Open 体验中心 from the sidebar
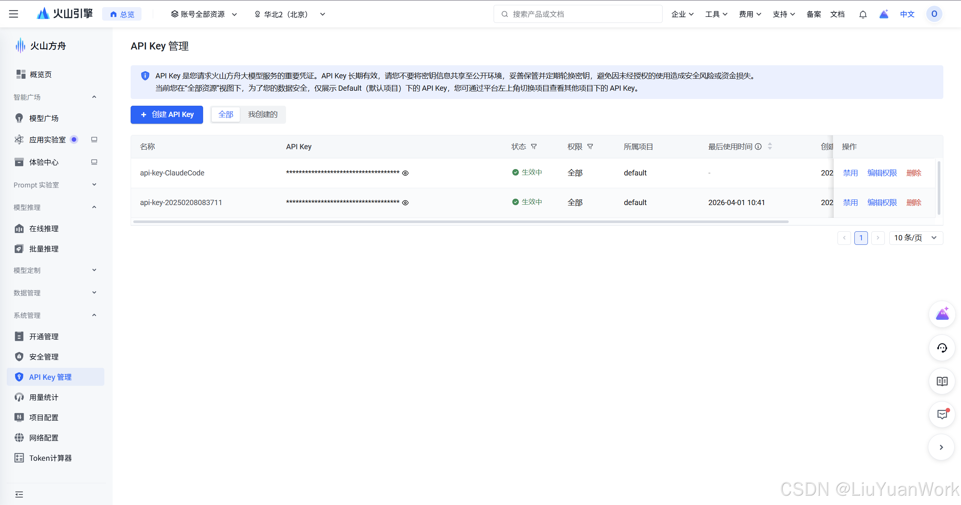This screenshot has height=505, width=961. (44, 162)
